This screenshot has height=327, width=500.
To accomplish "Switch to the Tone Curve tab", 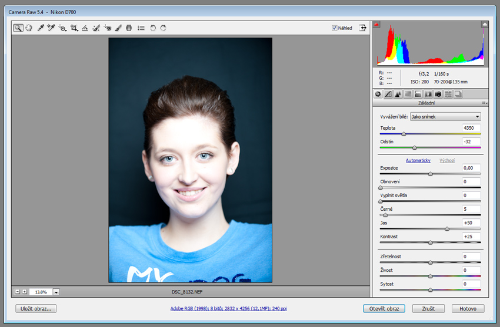I will point(388,94).
